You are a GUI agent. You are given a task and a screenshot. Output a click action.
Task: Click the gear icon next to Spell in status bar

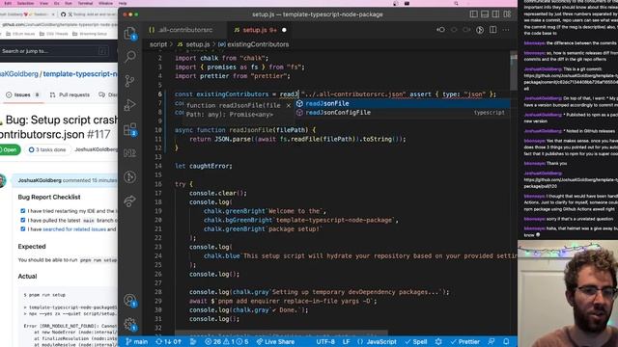click(x=438, y=341)
